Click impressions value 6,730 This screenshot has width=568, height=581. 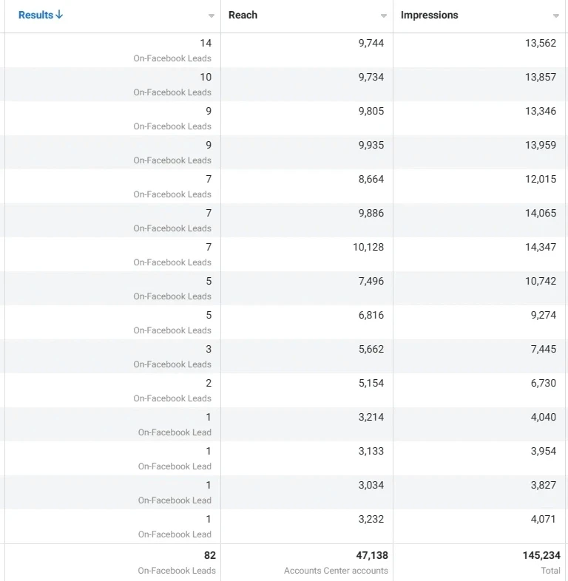pos(544,384)
